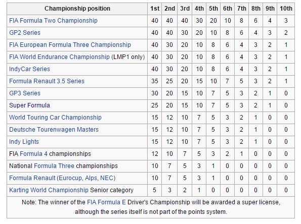Click the Super Formula row label
Viewport: 301px width, 224px height.
tap(29, 105)
